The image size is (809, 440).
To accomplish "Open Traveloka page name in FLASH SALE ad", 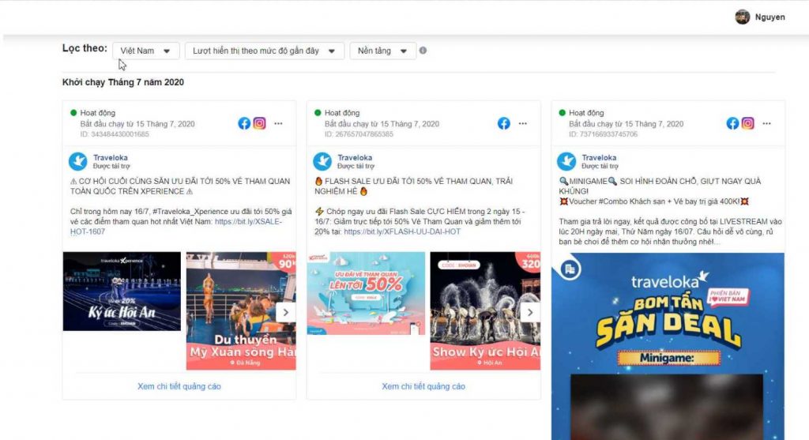I will click(355, 157).
